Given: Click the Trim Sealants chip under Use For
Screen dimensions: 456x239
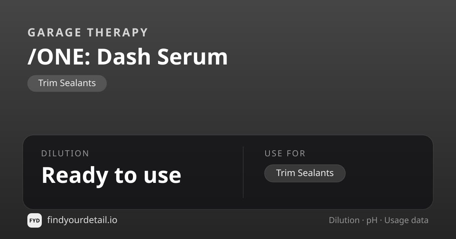Looking at the screenshot, I should tap(305, 173).
